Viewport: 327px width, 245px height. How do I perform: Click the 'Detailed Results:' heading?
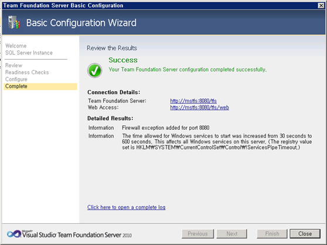point(110,119)
